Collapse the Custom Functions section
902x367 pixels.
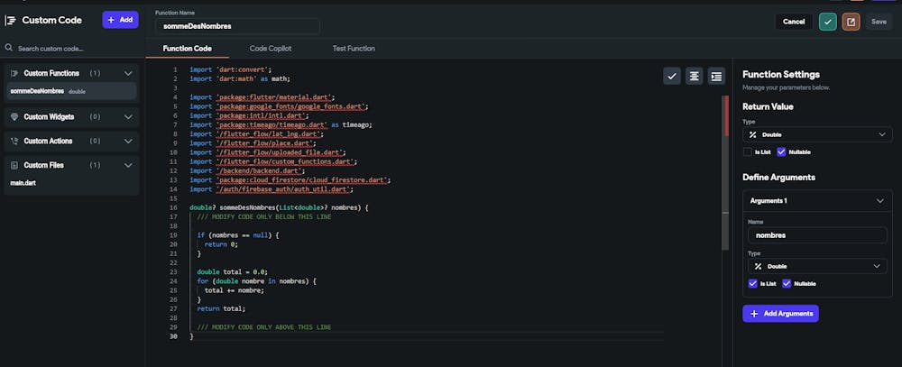(x=128, y=73)
